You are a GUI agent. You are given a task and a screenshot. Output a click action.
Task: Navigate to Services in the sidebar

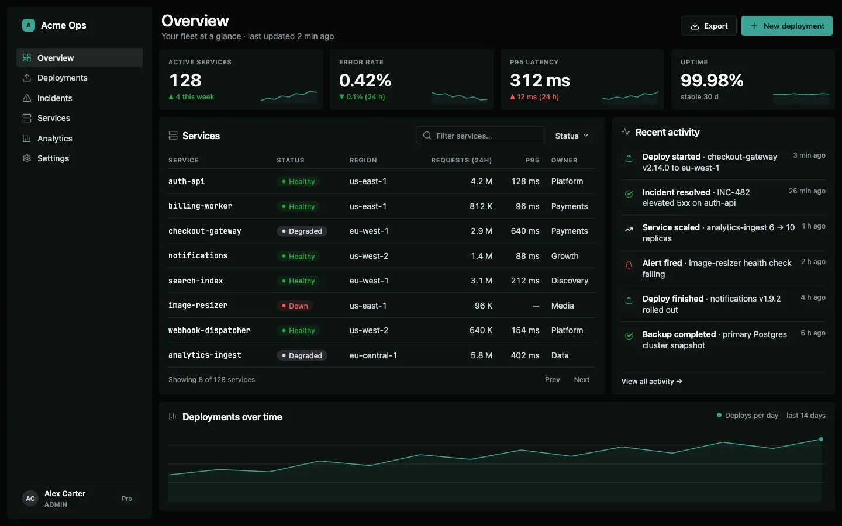coord(80,118)
